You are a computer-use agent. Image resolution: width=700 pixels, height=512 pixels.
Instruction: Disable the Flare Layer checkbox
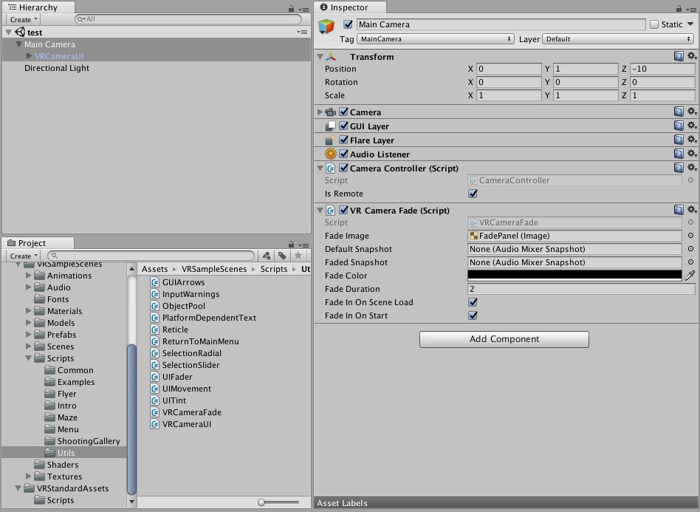tap(344, 140)
